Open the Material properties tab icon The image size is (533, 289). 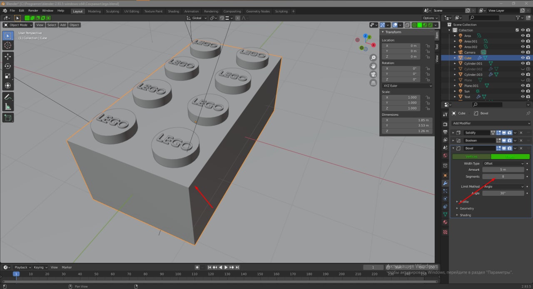tap(445, 222)
